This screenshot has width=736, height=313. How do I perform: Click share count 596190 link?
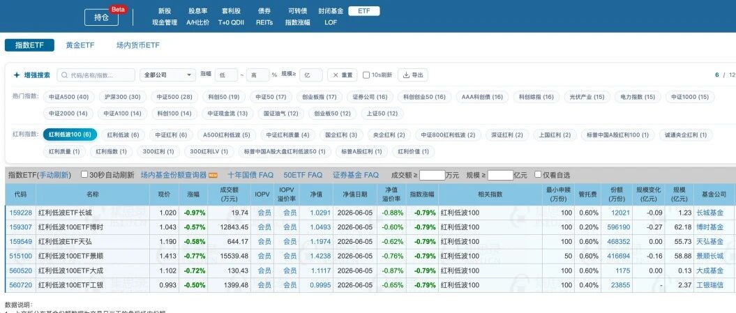[x=619, y=227]
